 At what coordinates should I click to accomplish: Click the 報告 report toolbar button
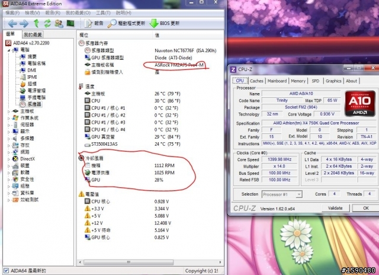pos(94,23)
